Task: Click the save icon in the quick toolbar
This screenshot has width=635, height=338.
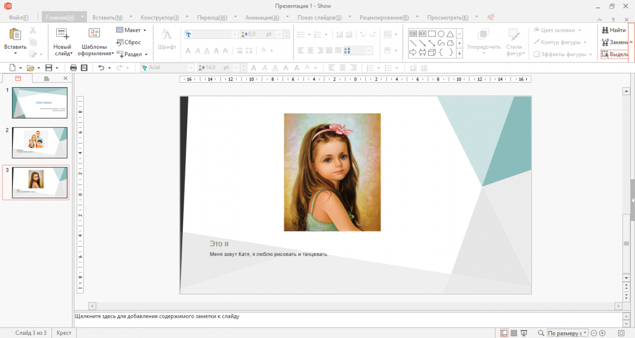Action: click(x=48, y=68)
